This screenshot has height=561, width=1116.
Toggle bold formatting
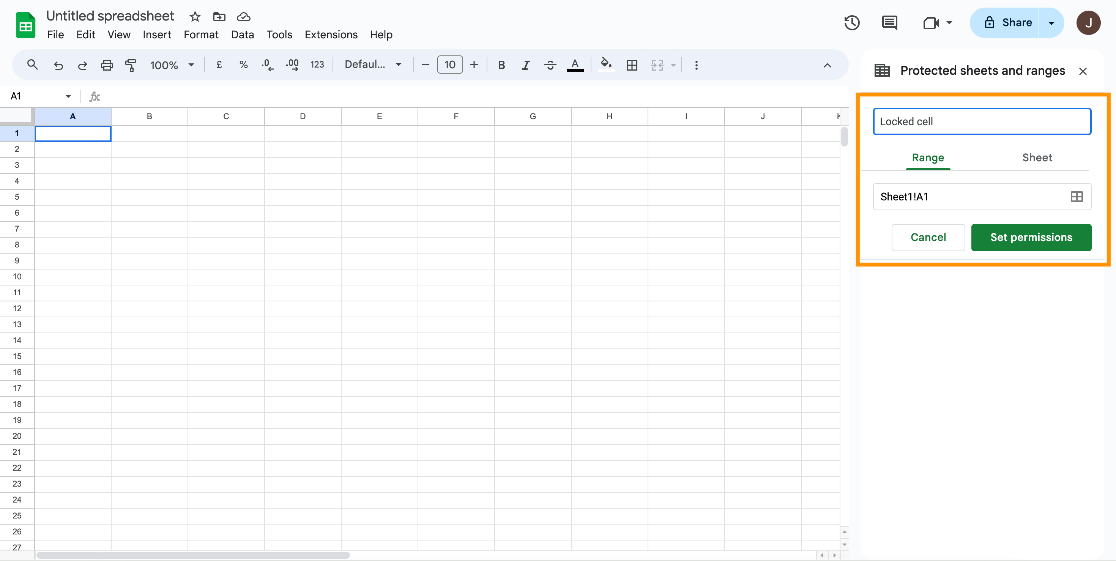coord(501,65)
